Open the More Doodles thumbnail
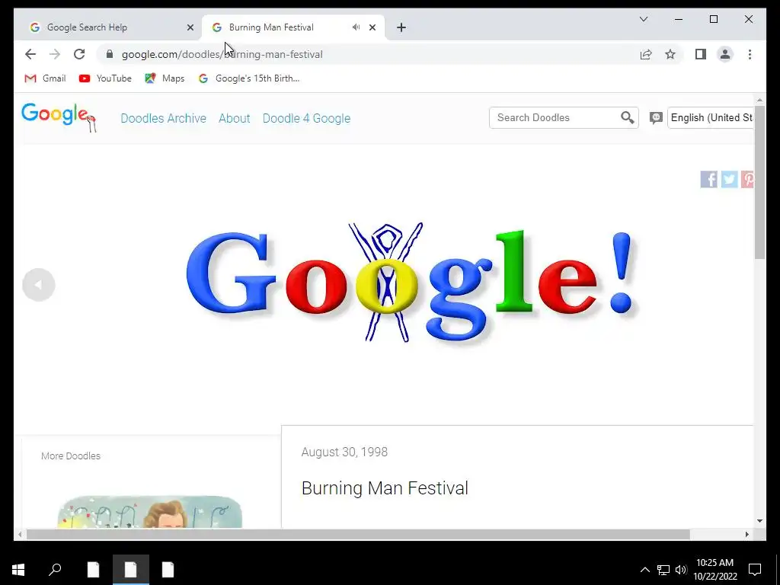This screenshot has height=585, width=780. tap(150, 511)
